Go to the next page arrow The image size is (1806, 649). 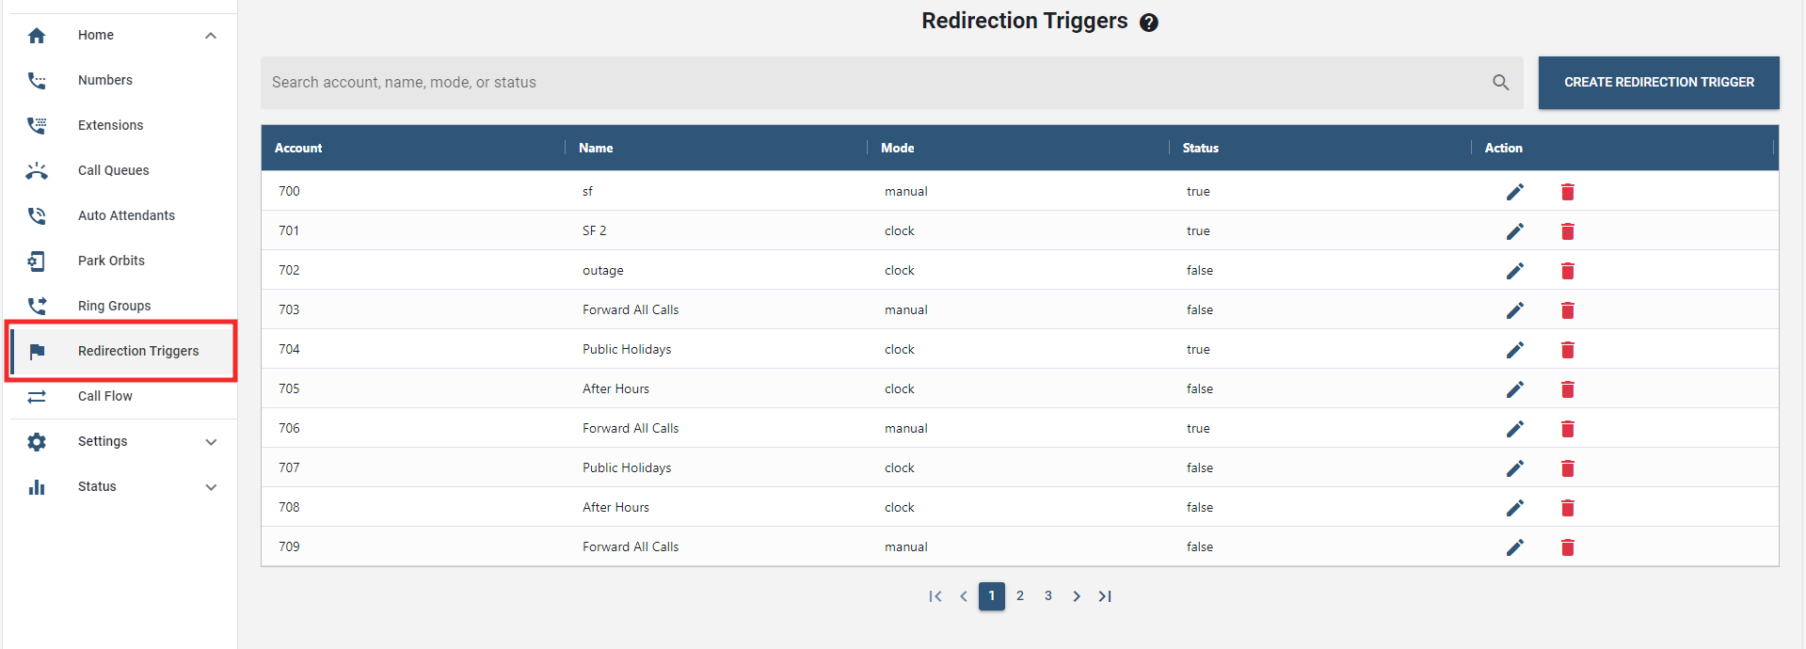pyautogui.click(x=1077, y=596)
